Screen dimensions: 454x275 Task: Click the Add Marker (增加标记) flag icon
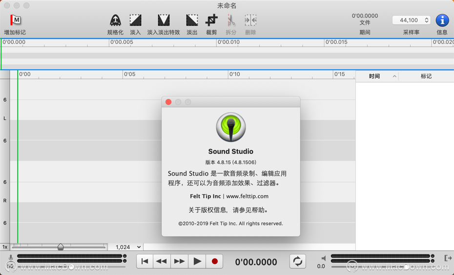[15, 20]
